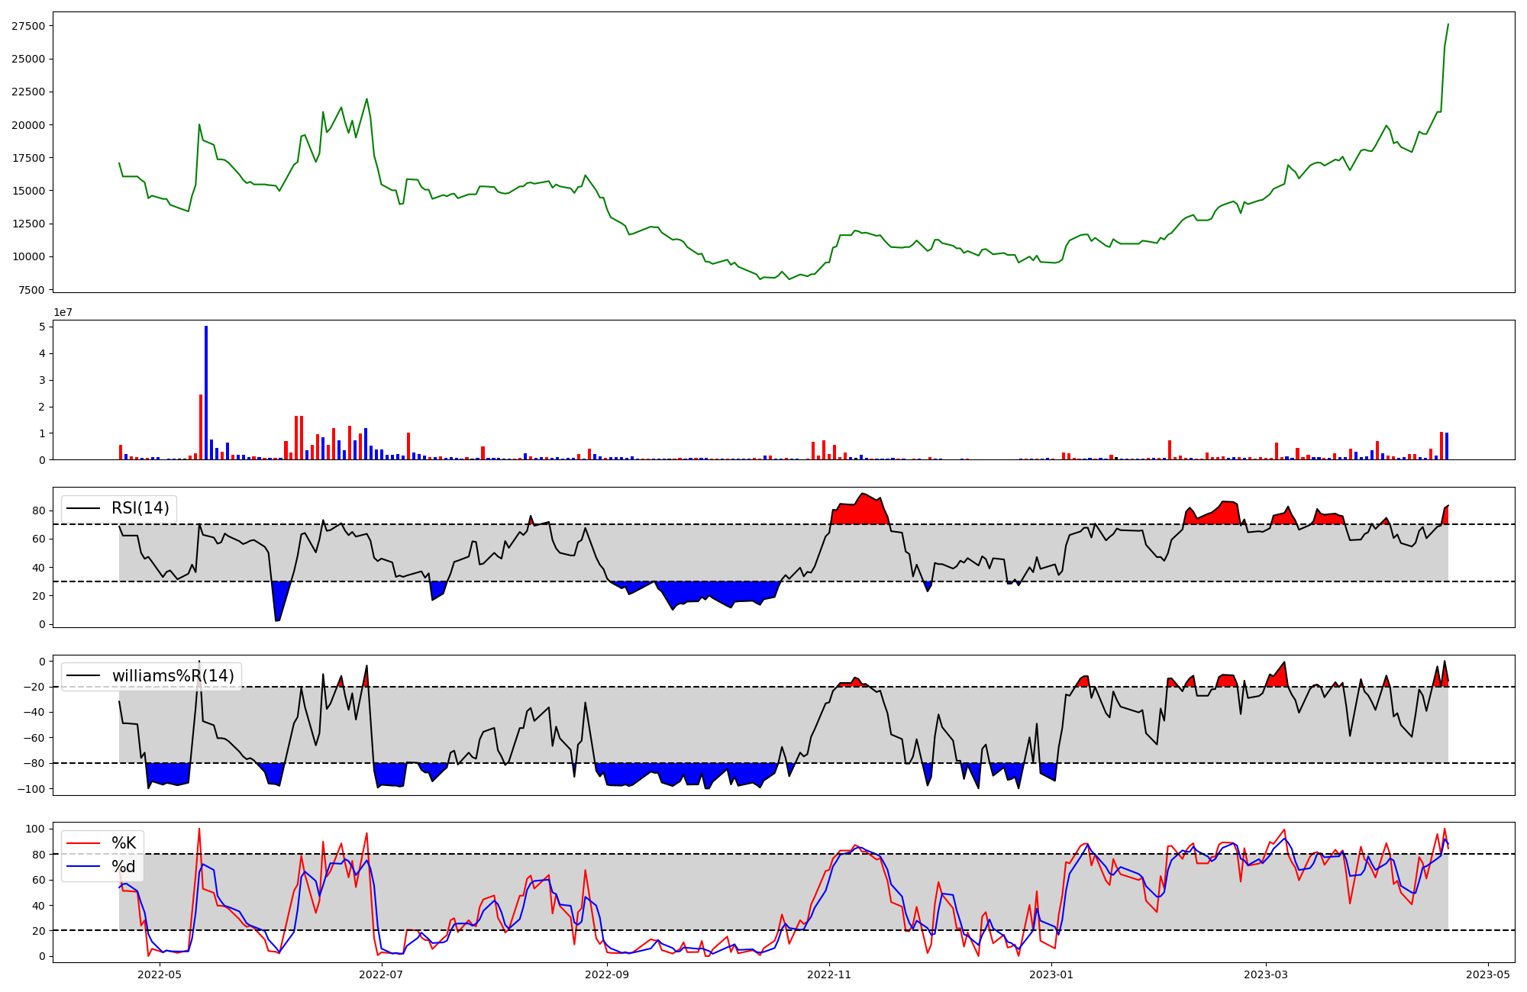Click the large red RSI overbought area in November
This screenshot has height=992, width=1527.
(860, 510)
